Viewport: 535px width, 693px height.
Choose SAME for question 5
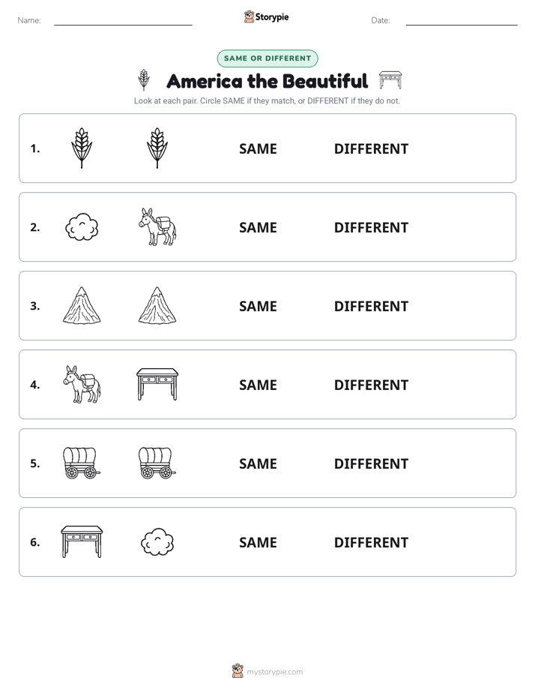tap(258, 463)
